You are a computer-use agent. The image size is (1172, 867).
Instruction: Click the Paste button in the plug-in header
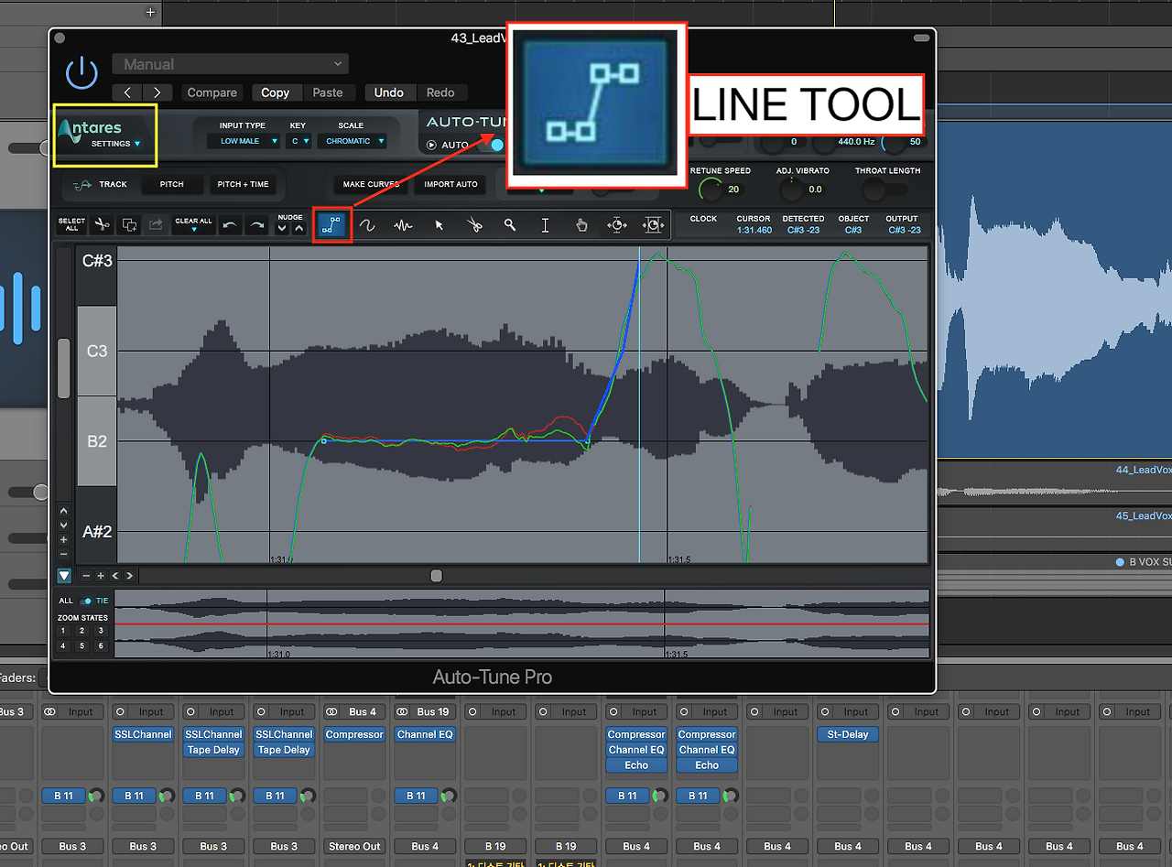[x=328, y=92]
